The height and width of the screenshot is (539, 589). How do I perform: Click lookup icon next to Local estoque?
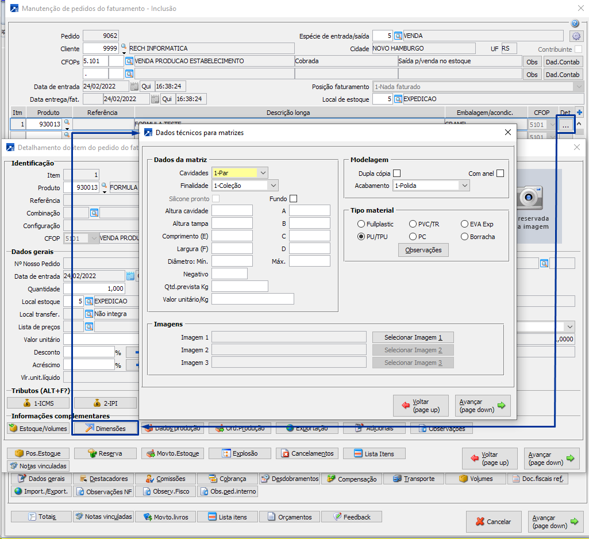(x=89, y=301)
